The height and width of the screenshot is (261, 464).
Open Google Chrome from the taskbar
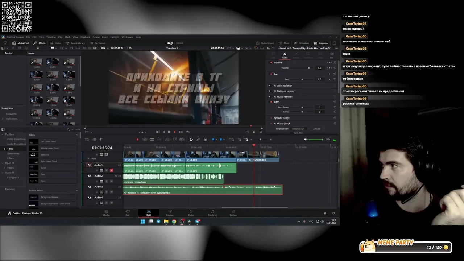(x=174, y=221)
